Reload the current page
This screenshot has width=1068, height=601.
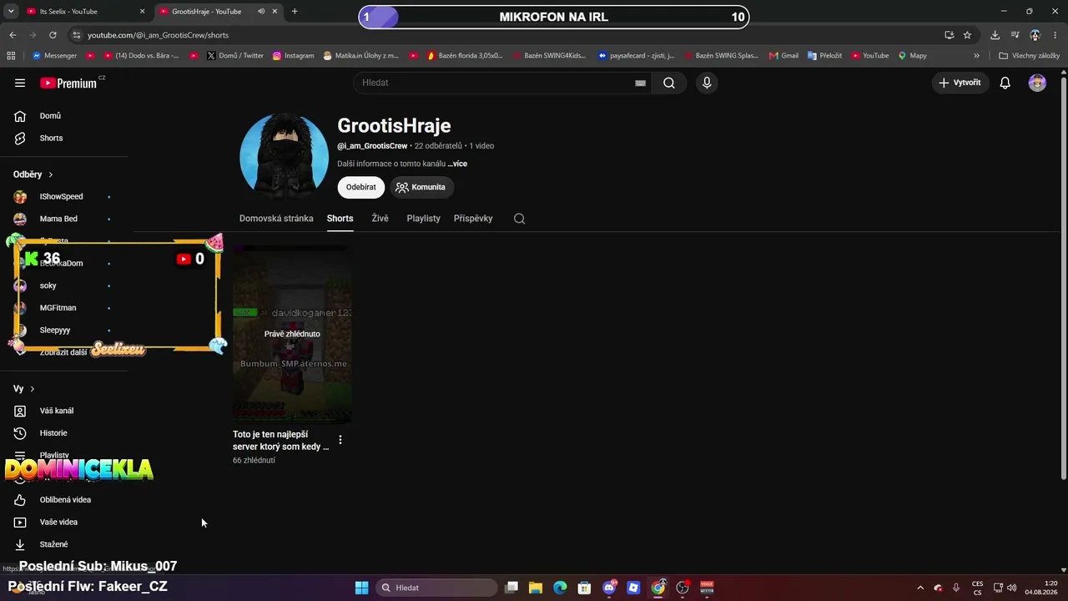(x=53, y=35)
